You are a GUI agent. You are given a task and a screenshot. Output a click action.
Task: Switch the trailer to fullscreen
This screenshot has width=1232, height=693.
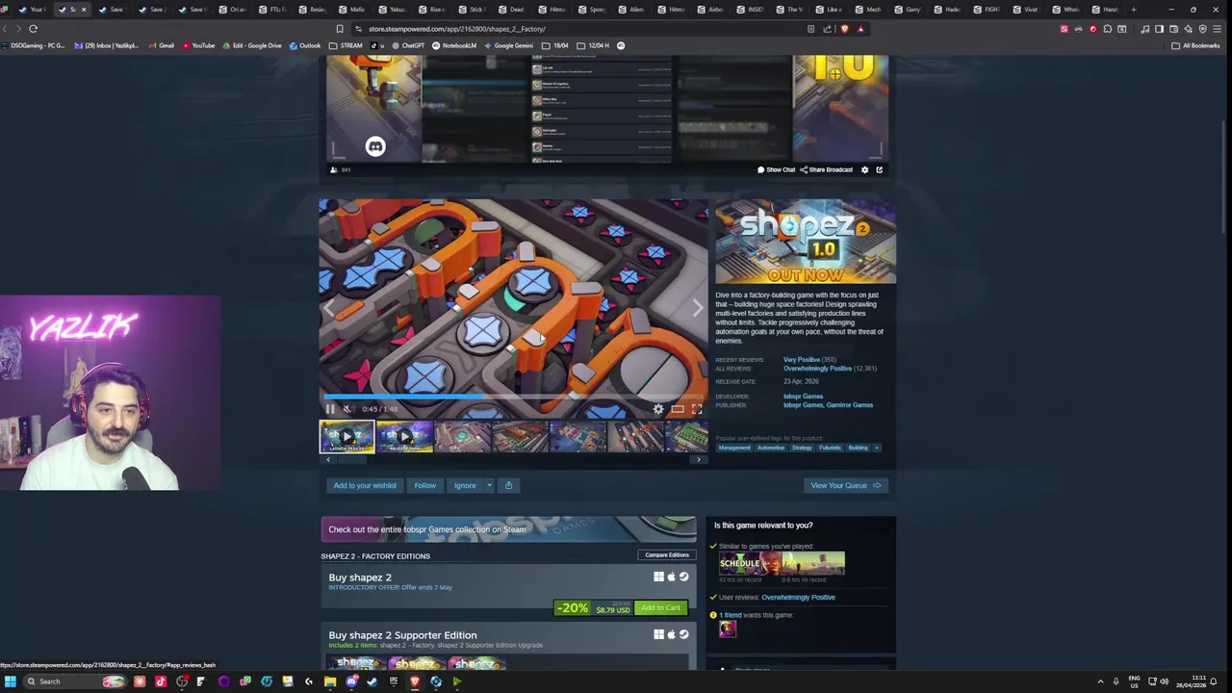click(x=697, y=409)
